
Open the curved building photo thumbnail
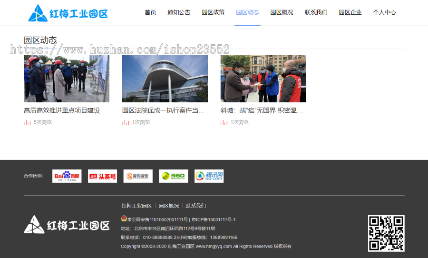pyautogui.click(x=165, y=79)
